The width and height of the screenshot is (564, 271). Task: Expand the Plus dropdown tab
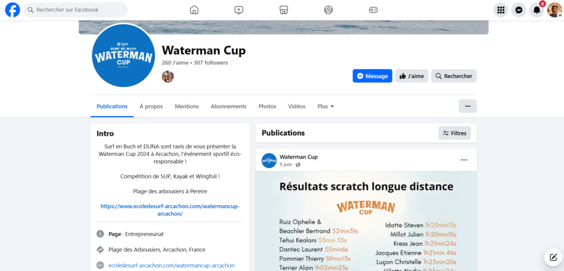click(x=326, y=106)
